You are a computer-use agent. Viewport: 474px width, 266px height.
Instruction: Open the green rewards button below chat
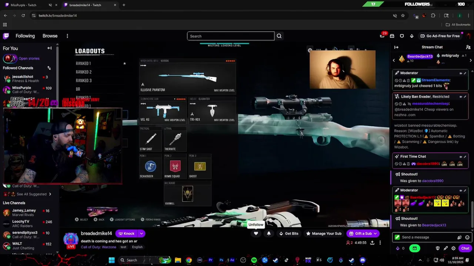coord(415,248)
